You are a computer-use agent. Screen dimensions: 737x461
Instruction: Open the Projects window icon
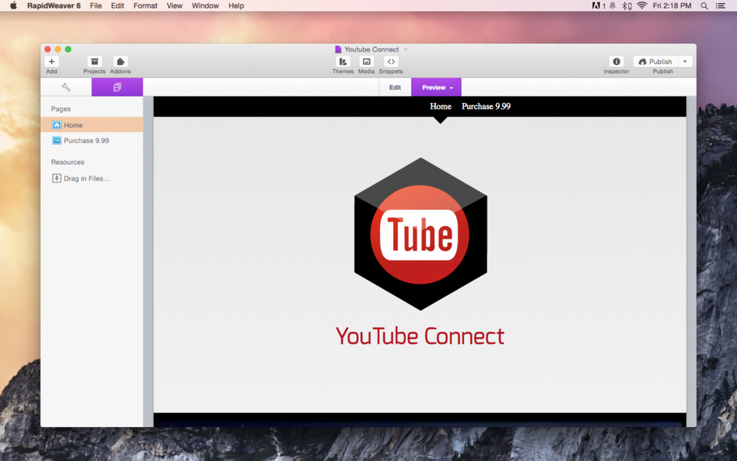point(94,62)
